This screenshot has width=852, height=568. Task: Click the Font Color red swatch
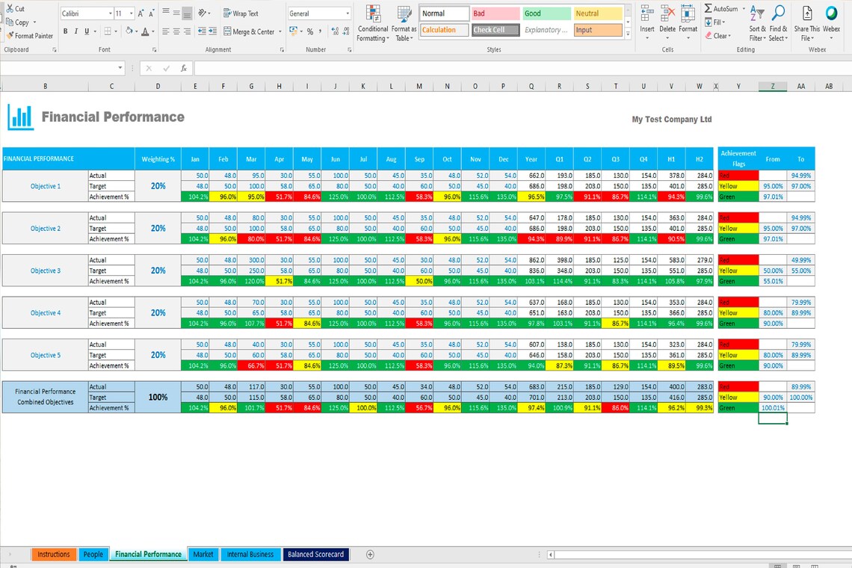[145, 35]
